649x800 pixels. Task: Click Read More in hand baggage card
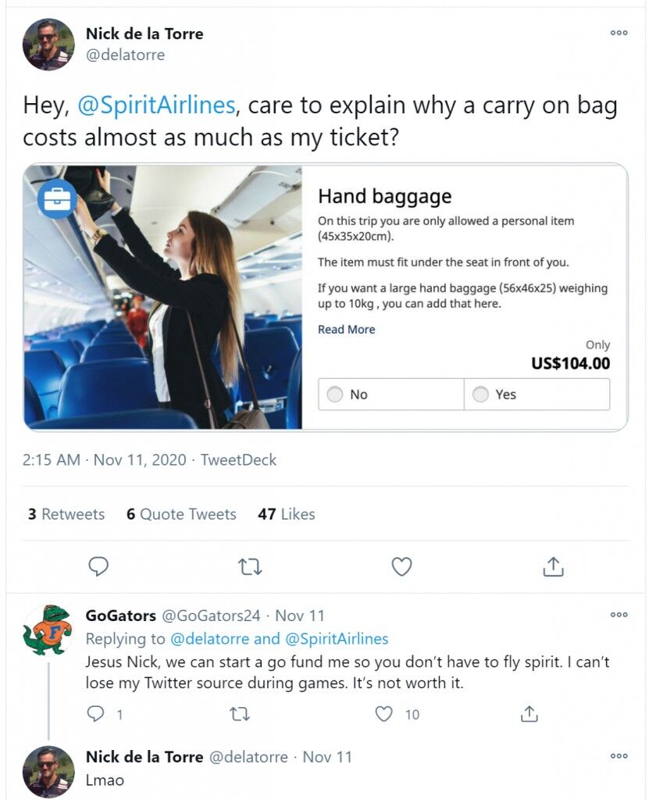click(x=347, y=330)
